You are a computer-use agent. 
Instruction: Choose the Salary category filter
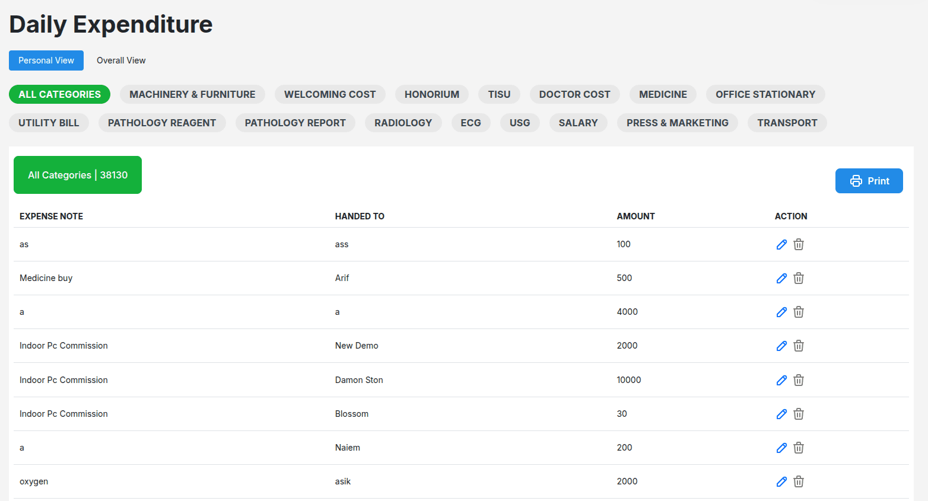point(578,123)
